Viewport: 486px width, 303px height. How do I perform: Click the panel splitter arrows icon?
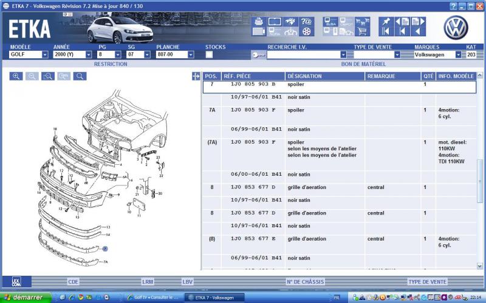tap(196, 76)
